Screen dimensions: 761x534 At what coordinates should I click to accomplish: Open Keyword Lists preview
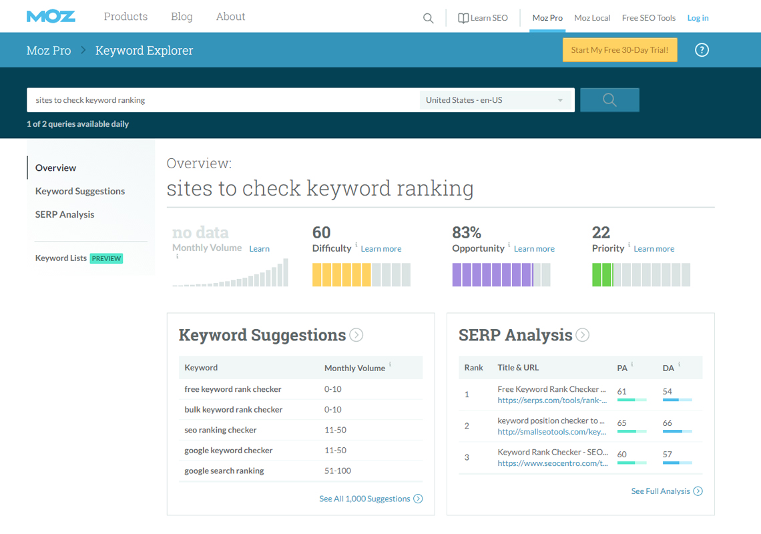coord(79,258)
